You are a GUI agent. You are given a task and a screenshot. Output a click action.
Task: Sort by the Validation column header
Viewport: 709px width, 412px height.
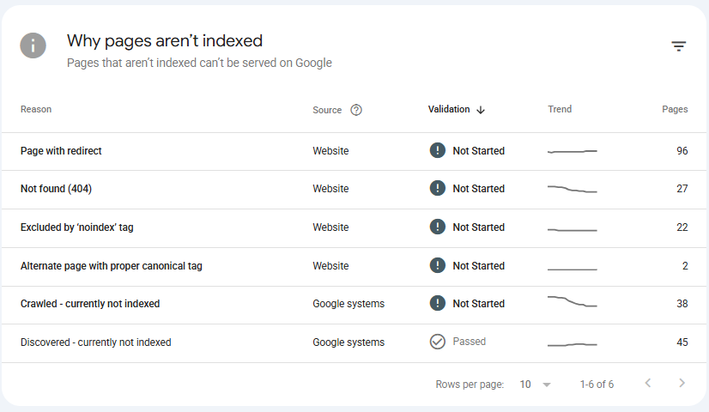click(449, 110)
